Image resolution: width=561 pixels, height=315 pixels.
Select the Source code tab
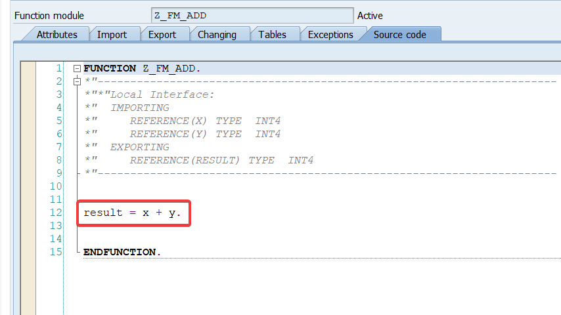point(399,35)
